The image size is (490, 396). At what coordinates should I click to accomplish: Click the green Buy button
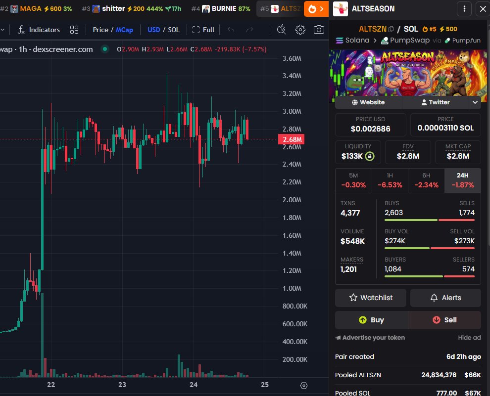[371, 320]
